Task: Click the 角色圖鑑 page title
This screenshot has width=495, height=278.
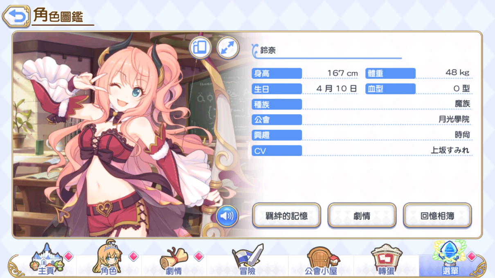Action: (59, 16)
